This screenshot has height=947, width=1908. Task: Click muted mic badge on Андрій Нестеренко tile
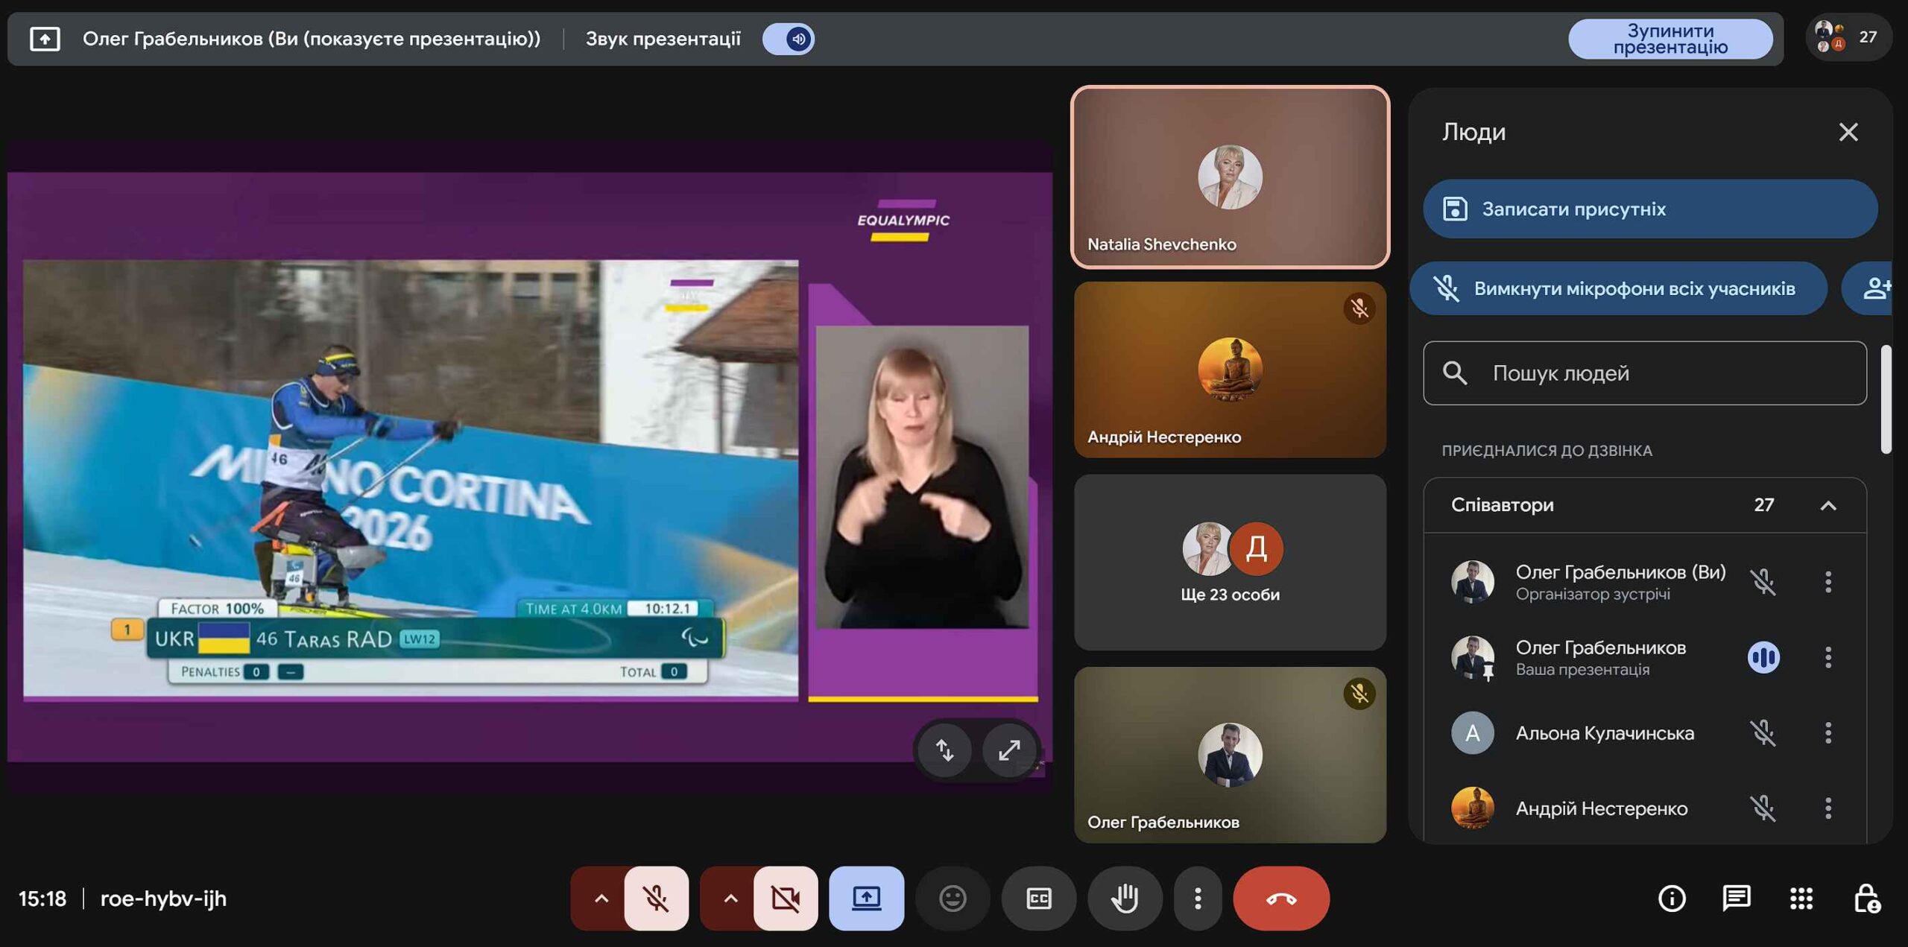(x=1359, y=308)
